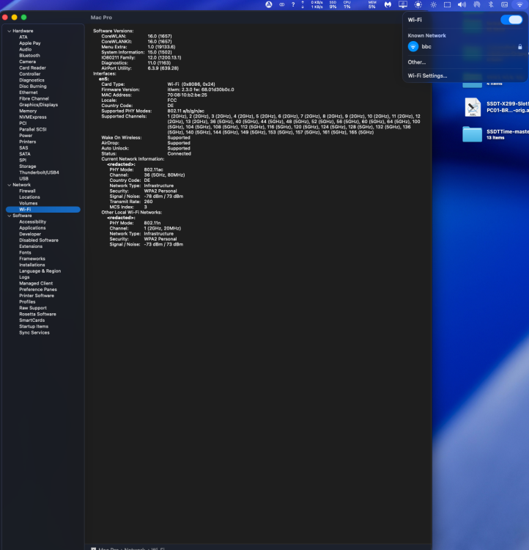Open the volume speaker menu bar icon
This screenshot has height=550, width=529.
point(462,4)
